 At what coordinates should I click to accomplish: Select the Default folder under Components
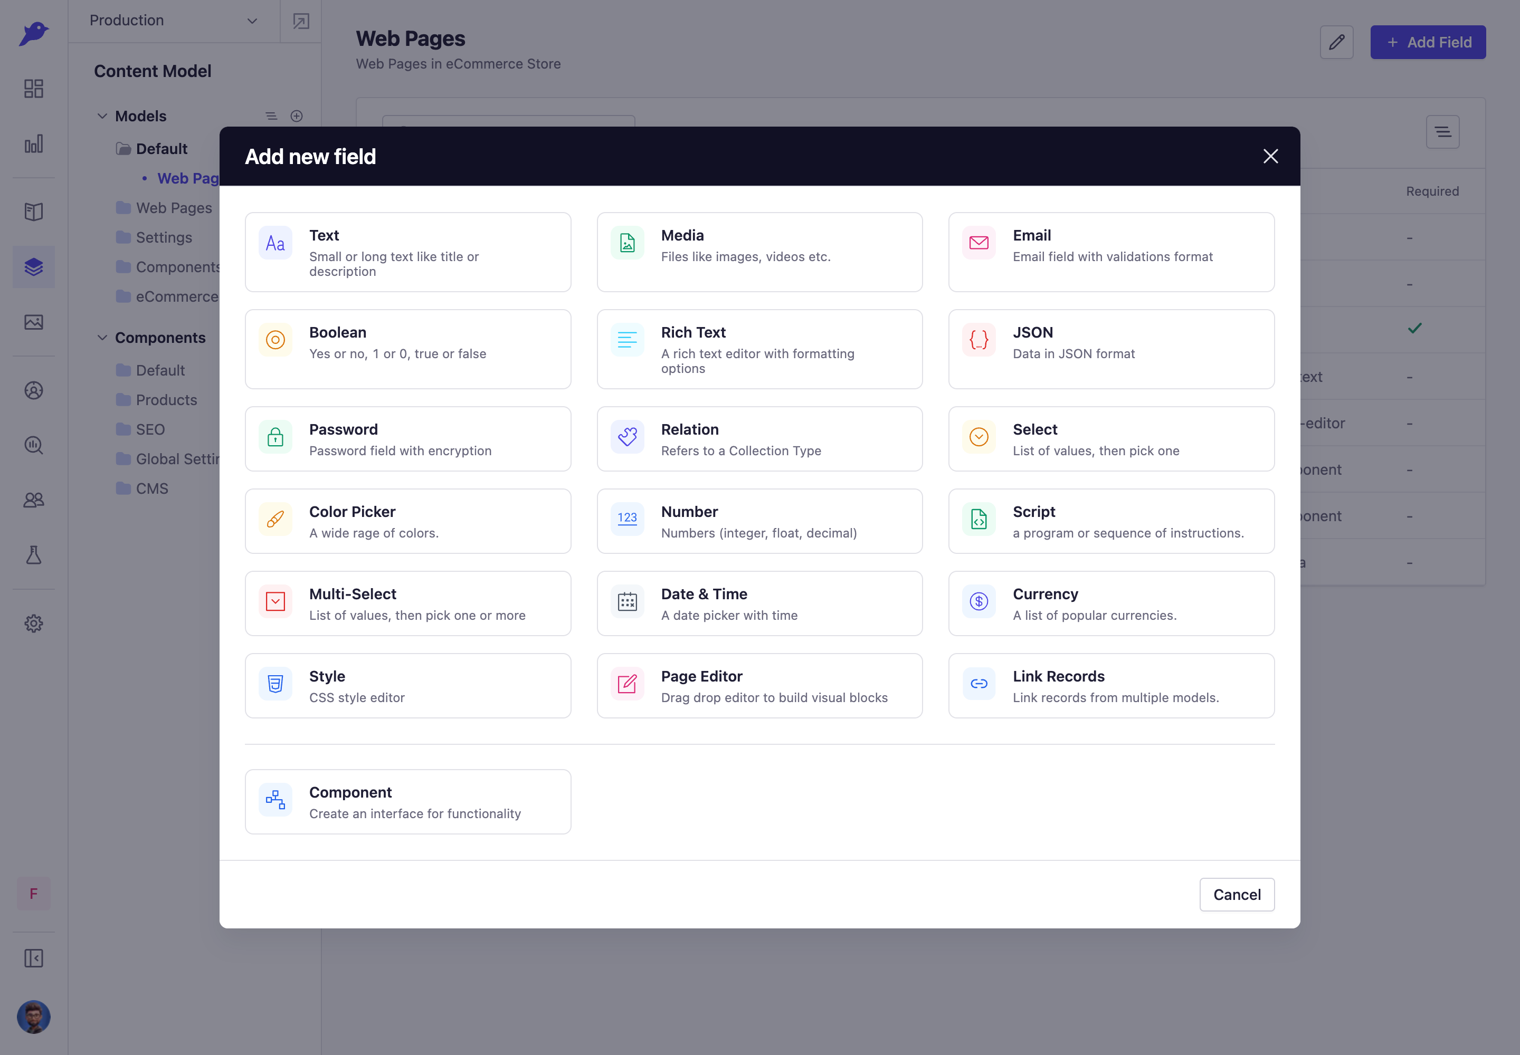tap(151, 370)
